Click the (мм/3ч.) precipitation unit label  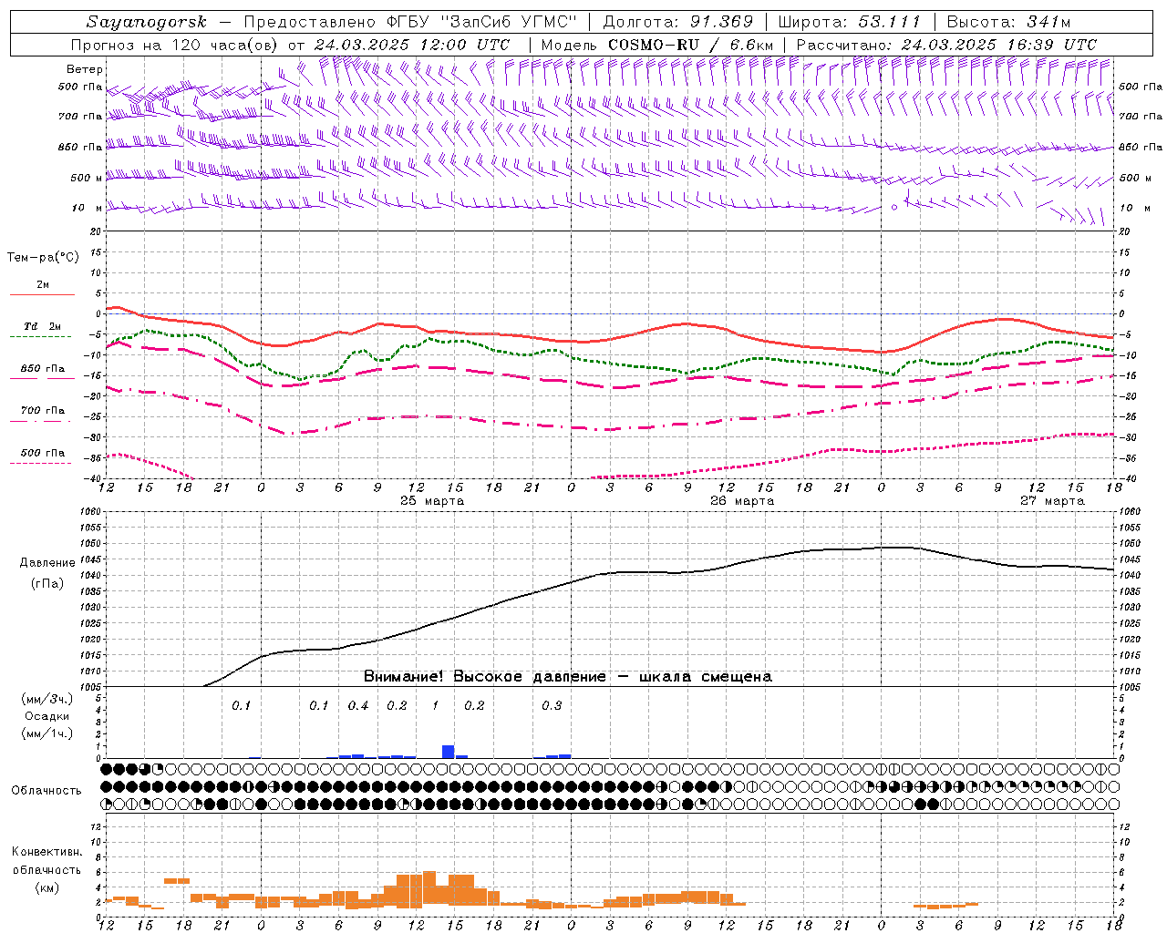(47, 699)
